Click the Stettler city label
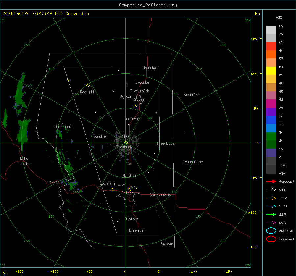Screen dimensions: 296x276 [x=192, y=95]
